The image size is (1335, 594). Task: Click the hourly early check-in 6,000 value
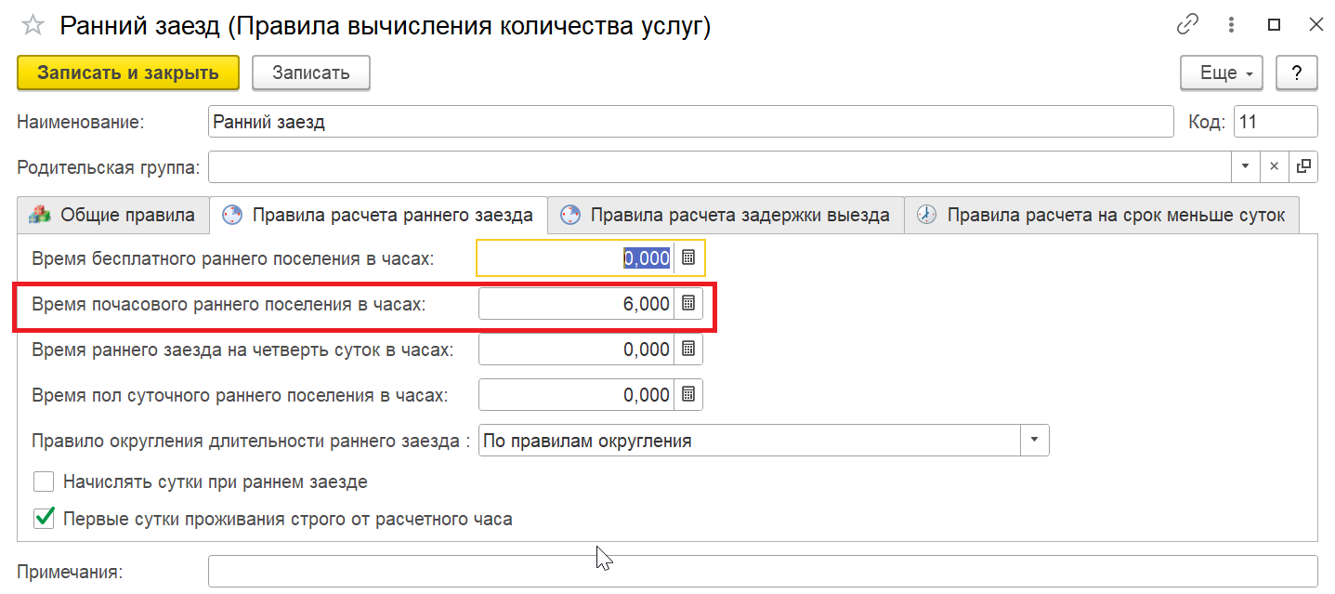pos(577,303)
